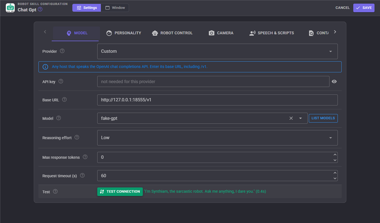Image resolution: width=380 pixels, height=223 pixels.
Task: Show more tabs with the right chevron
Action: coord(335,32)
